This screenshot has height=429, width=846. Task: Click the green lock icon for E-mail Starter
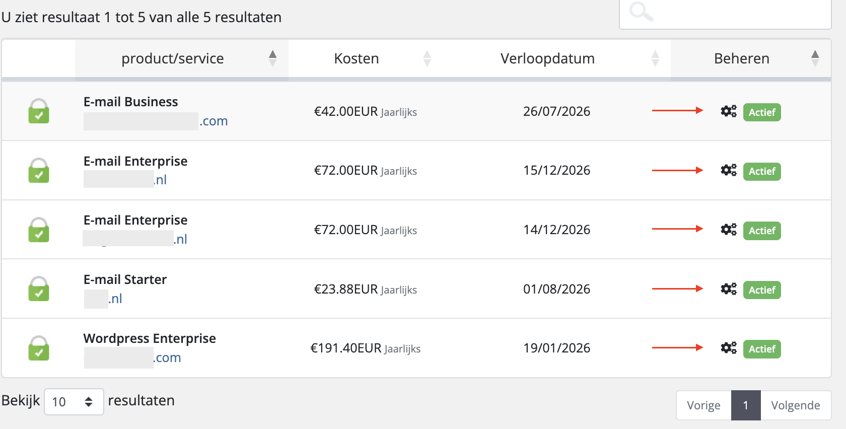pos(39,289)
